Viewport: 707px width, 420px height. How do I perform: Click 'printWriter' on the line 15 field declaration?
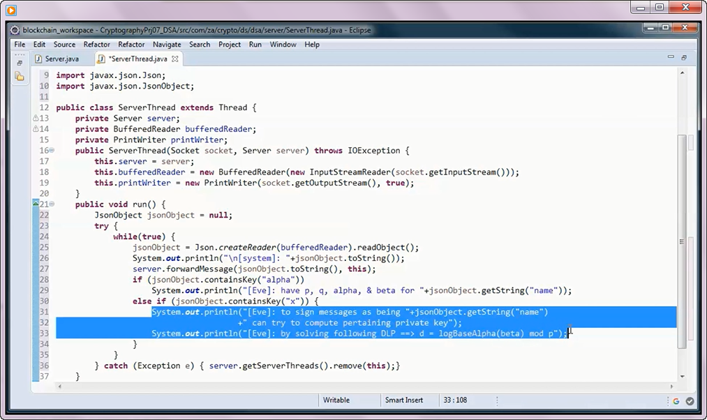[x=197, y=140]
